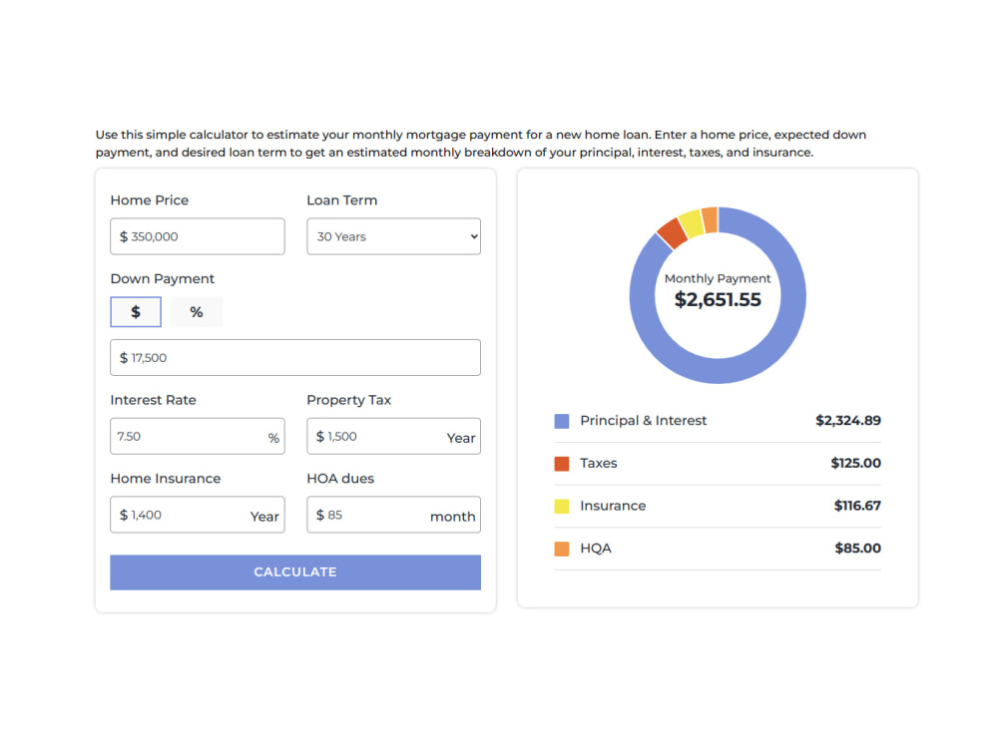Viewport: 998px width, 748px height.
Task: Click the blue Principal & Interest swatch
Action: (561, 421)
